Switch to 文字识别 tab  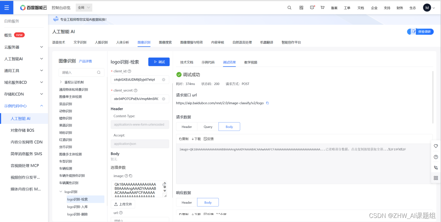tap(80, 42)
